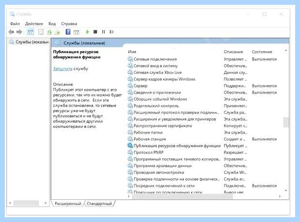Click the Forward arrow in the toolbar

coord(19,32)
